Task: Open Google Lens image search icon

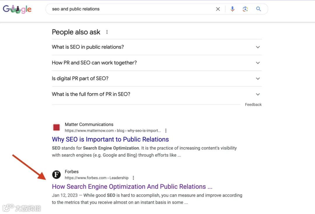Action: pyautogui.click(x=245, y=9)
